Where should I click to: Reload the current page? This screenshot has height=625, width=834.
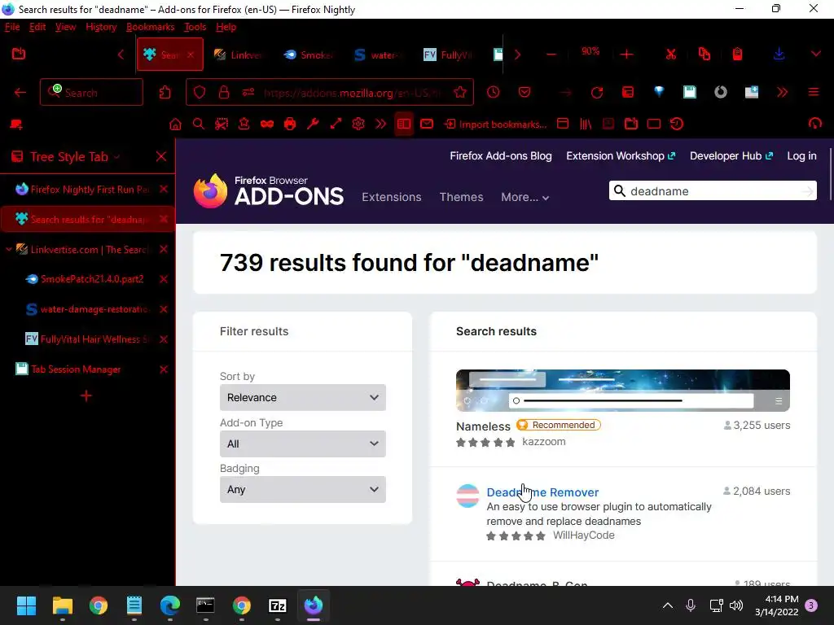[x=597, y=93]
